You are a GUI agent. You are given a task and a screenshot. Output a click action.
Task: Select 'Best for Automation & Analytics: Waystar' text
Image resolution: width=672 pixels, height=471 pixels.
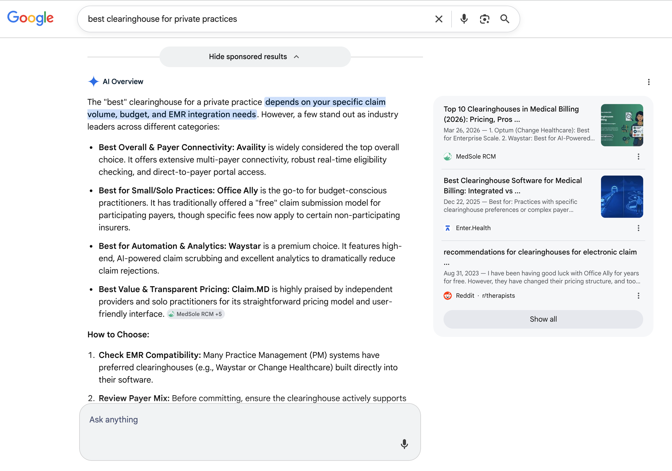pos(180,246)
